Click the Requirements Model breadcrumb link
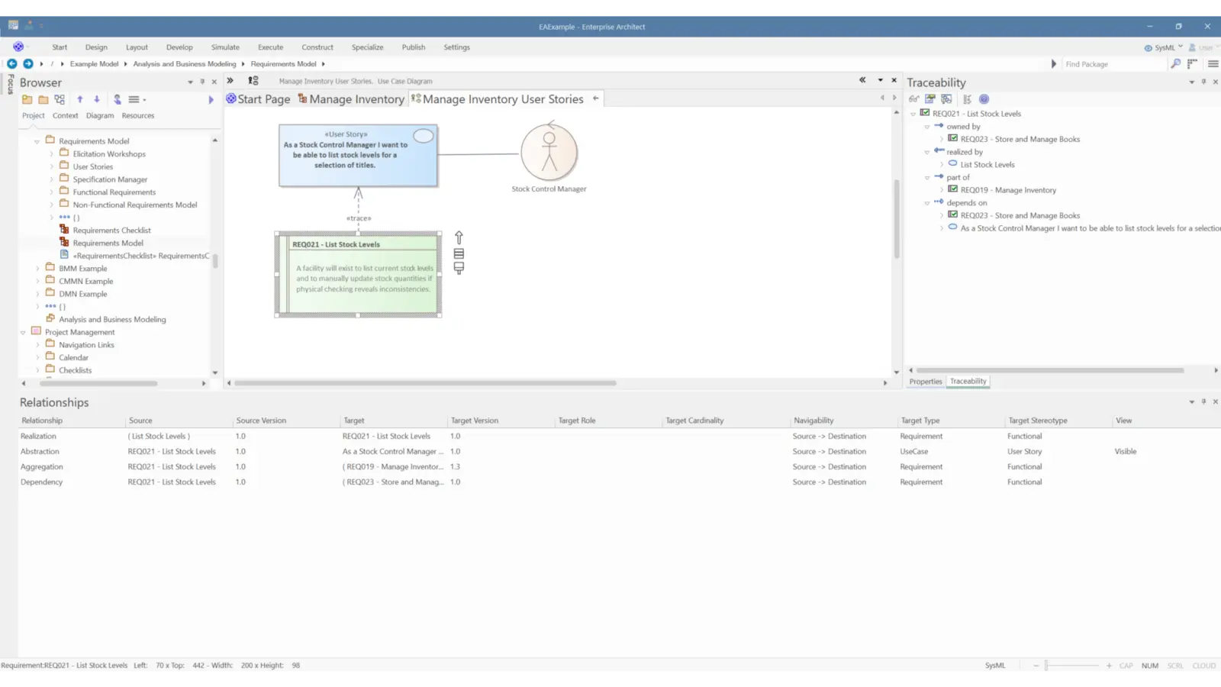Screen dimensions: 1221x687 coord(284,63)
